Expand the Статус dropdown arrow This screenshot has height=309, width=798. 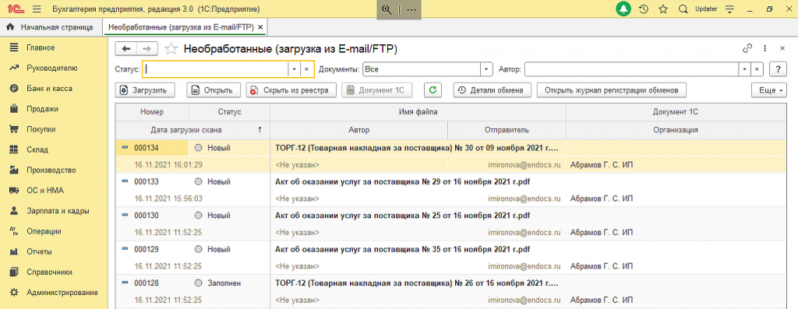click(x=294, y=69)
